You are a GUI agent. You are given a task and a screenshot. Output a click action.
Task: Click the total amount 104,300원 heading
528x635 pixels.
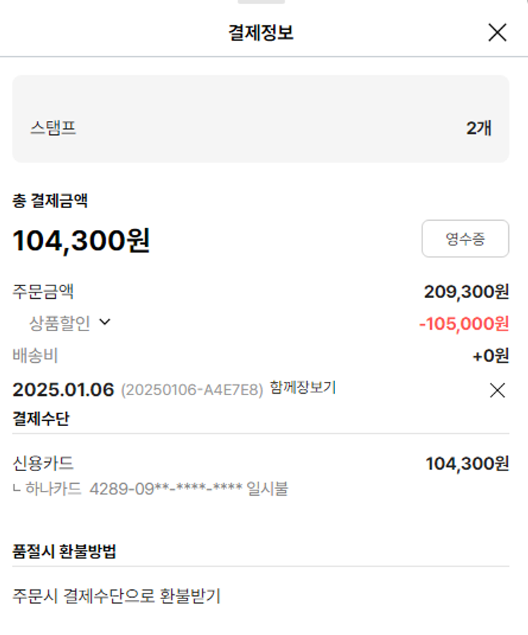(x=82, y=241)
